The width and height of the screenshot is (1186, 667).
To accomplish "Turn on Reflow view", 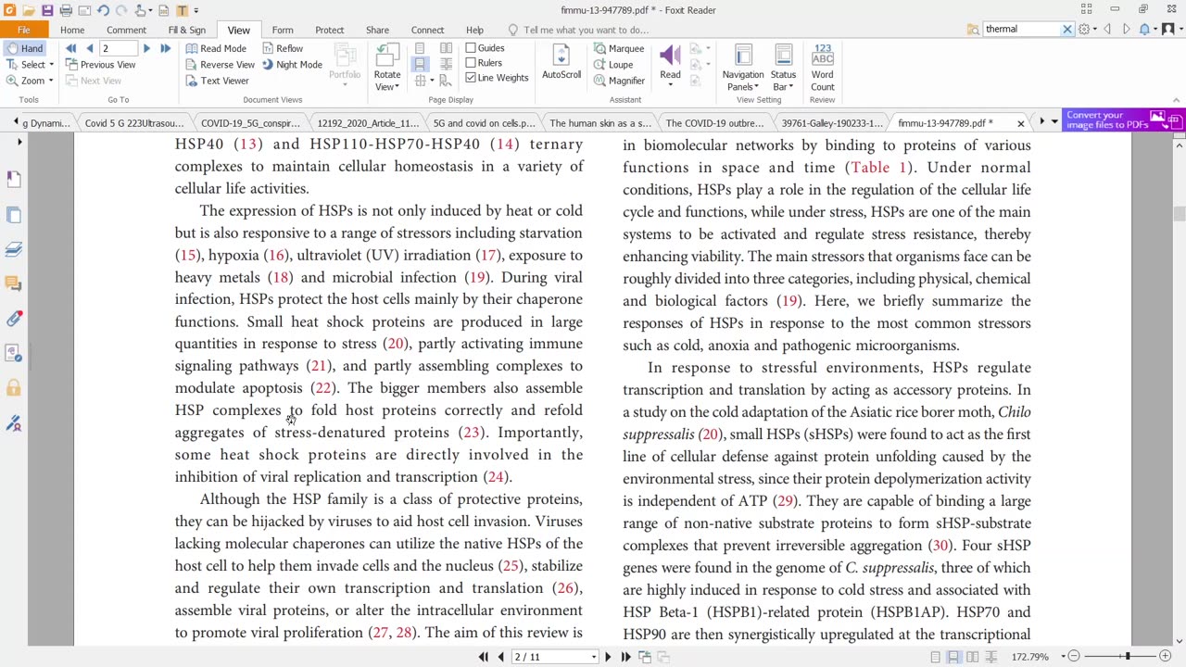I will click(x=282, y=48).
